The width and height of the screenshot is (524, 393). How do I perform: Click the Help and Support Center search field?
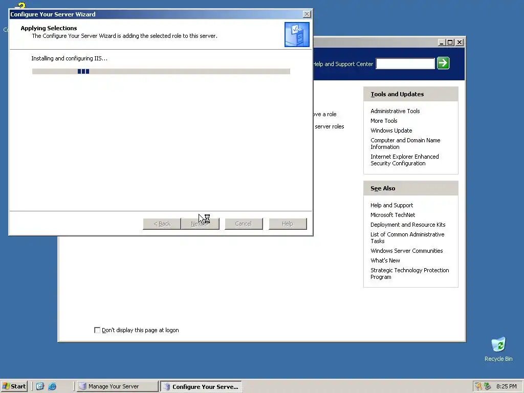point(405,63)
